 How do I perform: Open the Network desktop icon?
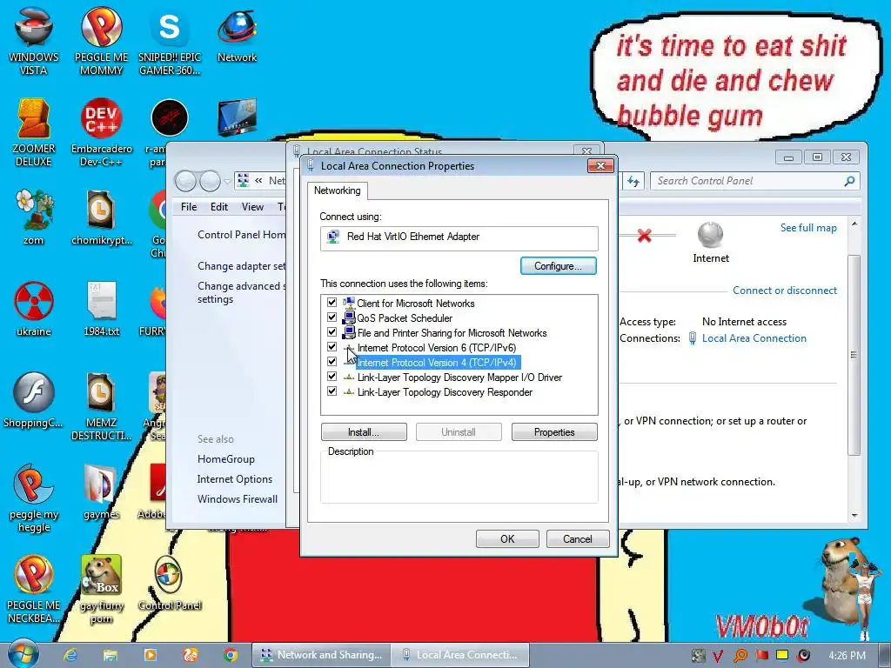click(237, 34)
